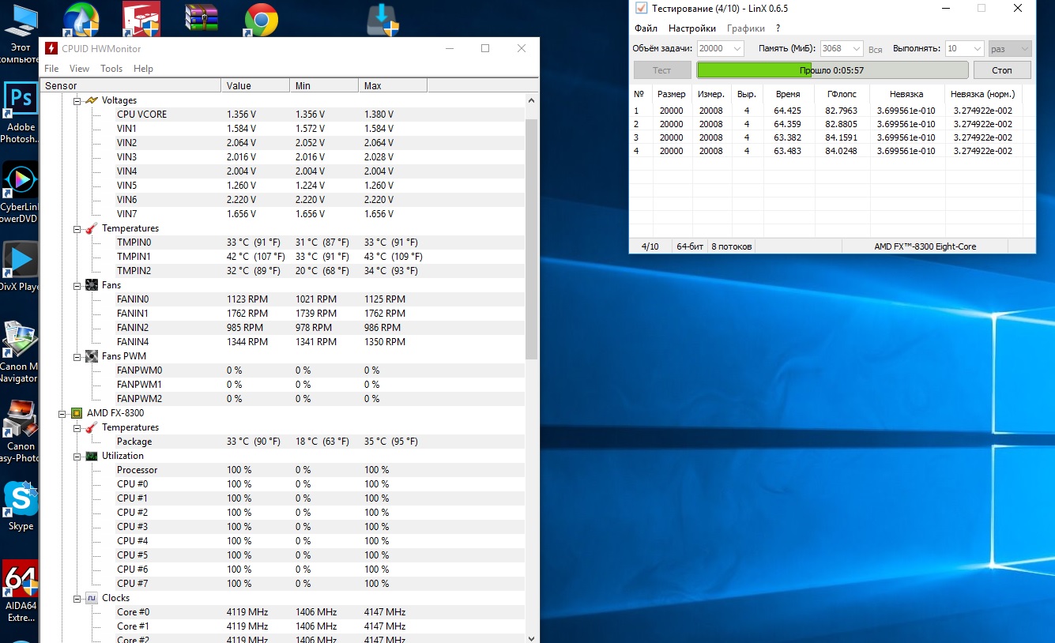Click the Canon Easy-Photo desktop shortcut

coord(20,431)
